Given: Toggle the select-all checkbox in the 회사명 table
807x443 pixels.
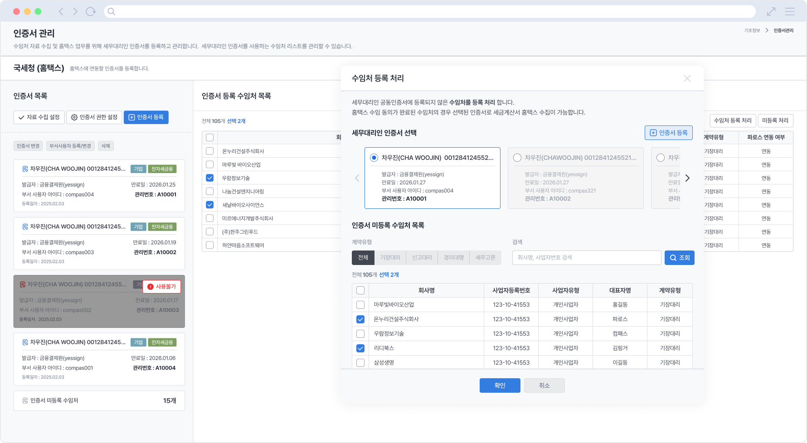Looking at the screenshot, I should point(360,290).
